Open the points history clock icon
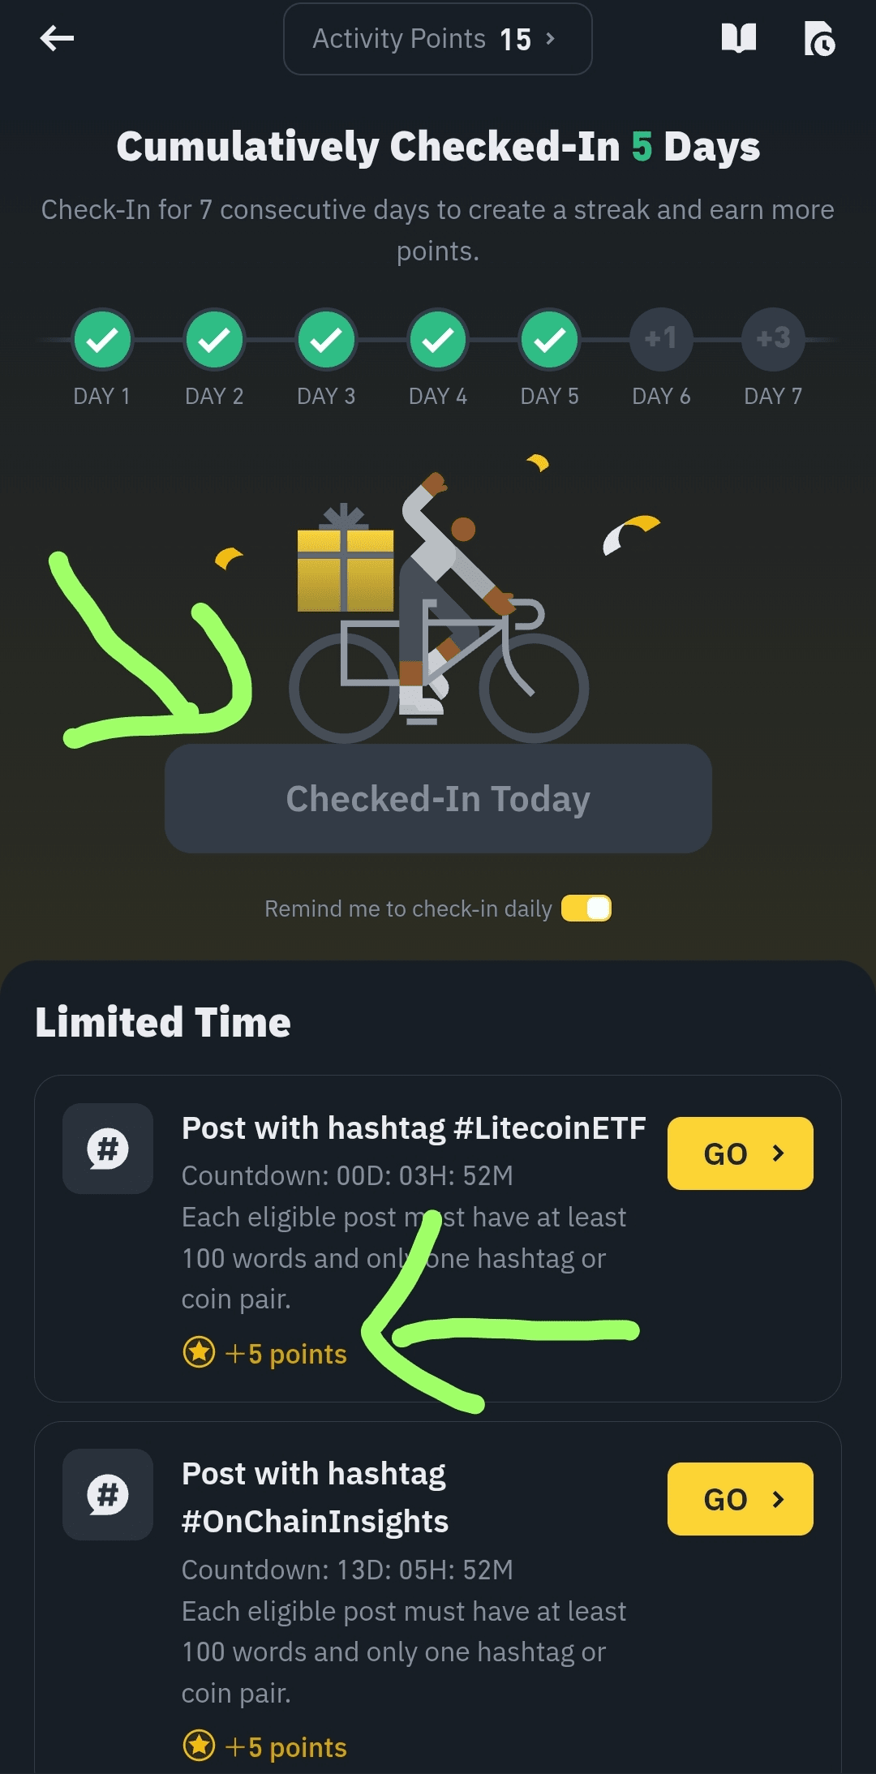 point(819,39)
